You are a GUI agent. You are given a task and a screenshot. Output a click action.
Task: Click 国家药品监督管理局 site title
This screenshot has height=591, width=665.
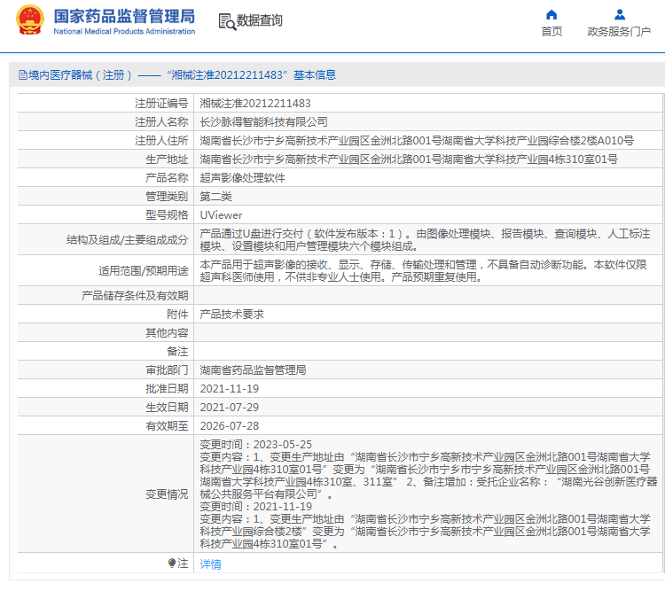[124, 17]
